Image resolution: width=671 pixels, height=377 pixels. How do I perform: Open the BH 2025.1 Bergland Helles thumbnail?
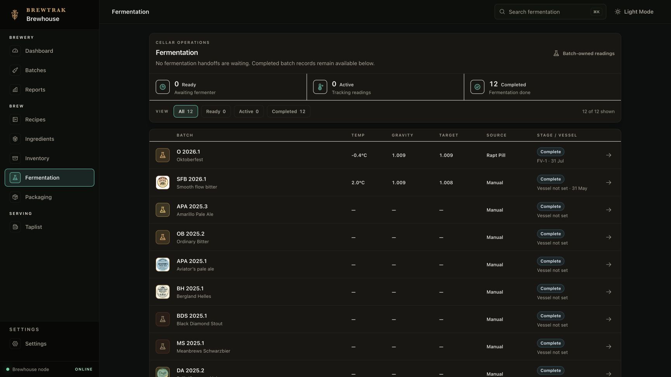163,292
